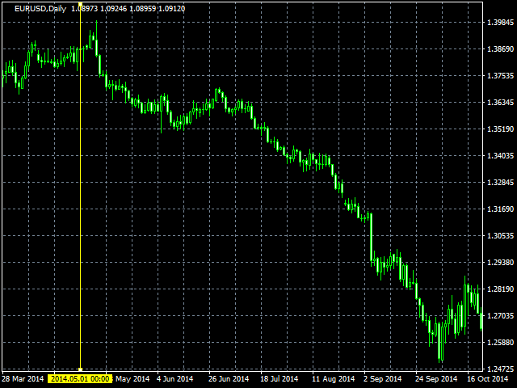Click the date label 4 Jun 2014

coord(175,378)
